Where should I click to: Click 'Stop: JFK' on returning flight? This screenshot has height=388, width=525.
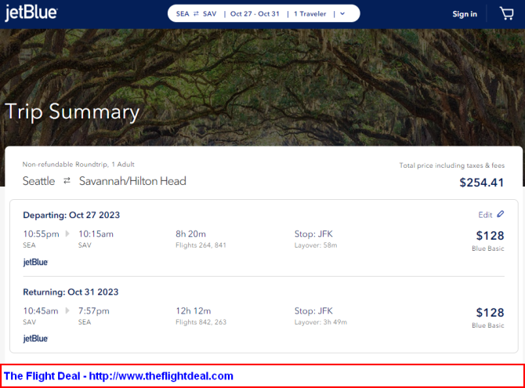[x=313, y=311]
